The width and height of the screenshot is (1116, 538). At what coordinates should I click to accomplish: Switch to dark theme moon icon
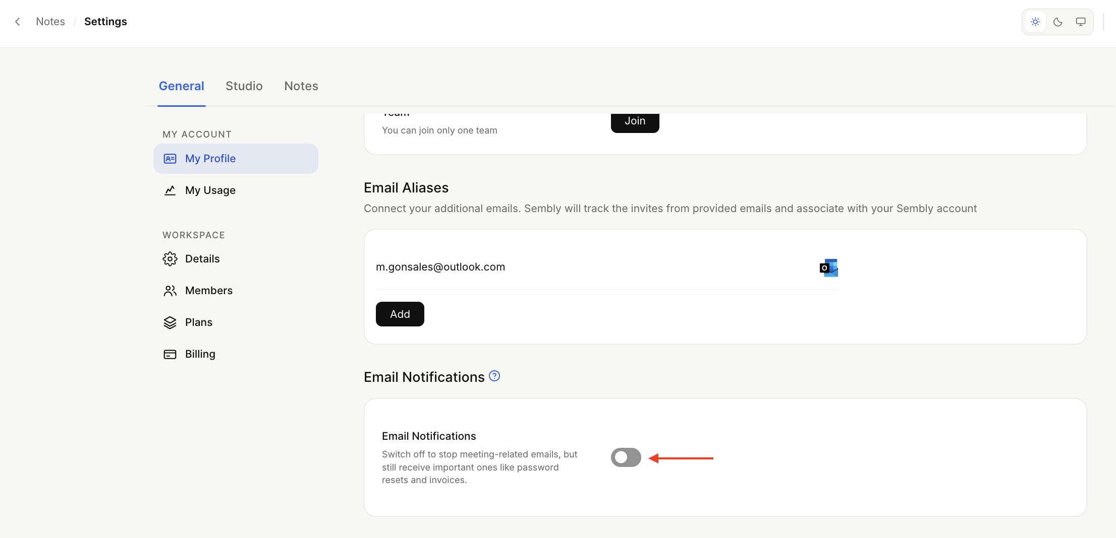point(1058,22)
